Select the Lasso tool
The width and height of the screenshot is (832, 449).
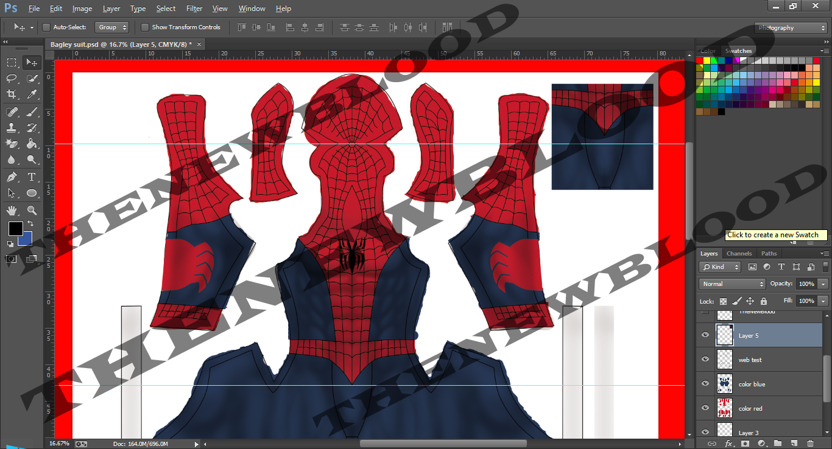pyautogui.click(x=12, y=78)
